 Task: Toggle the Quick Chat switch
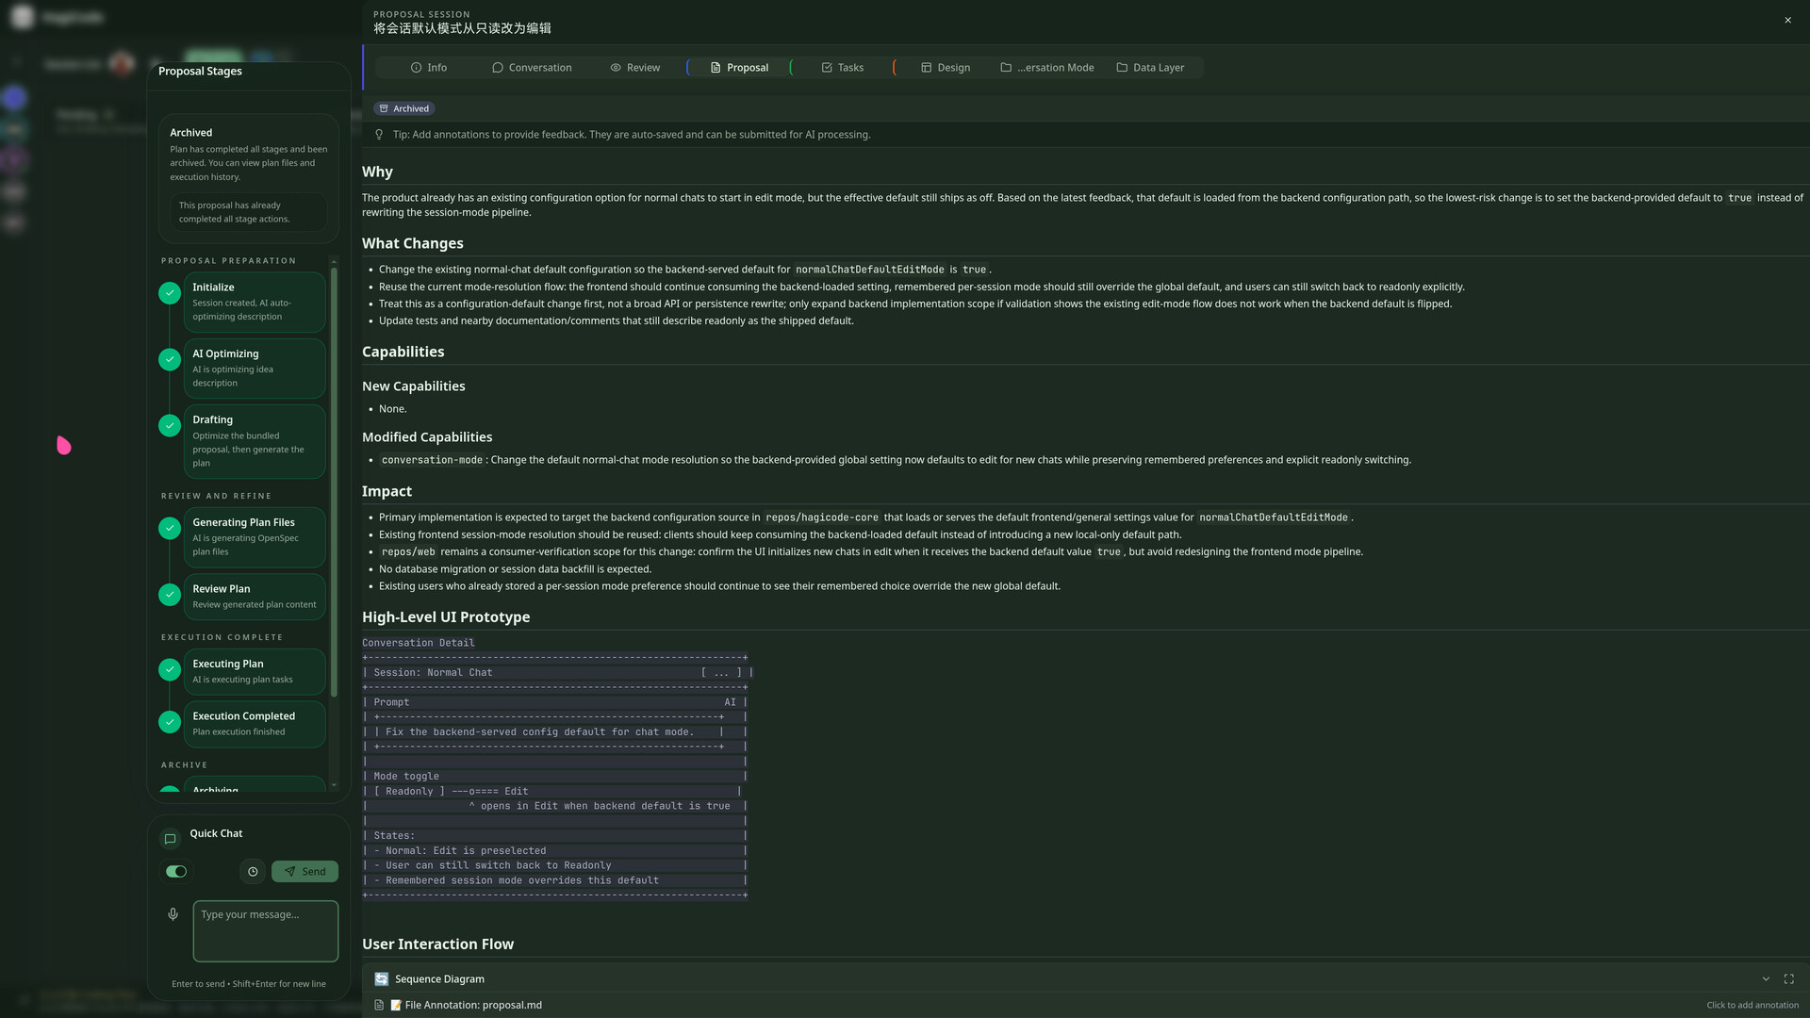176,872
